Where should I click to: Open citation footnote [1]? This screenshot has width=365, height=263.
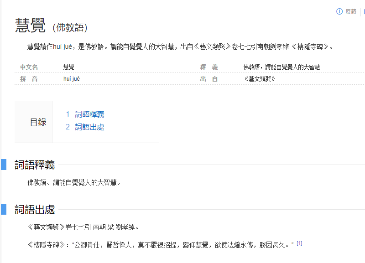[299, 243]
